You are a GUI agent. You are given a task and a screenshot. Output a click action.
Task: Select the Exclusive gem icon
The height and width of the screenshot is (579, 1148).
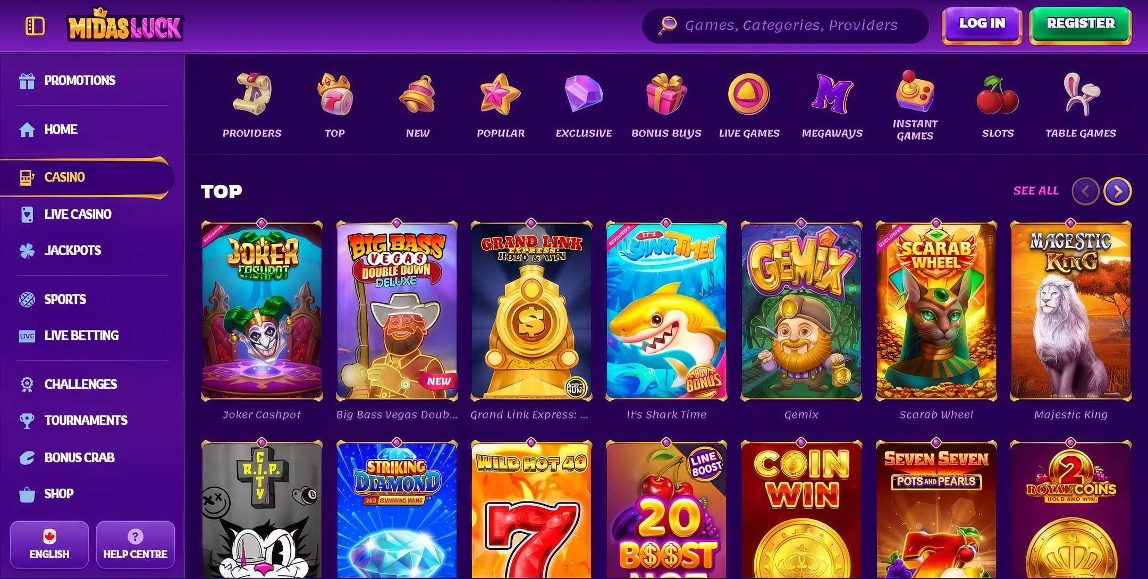tap(584, 94)
